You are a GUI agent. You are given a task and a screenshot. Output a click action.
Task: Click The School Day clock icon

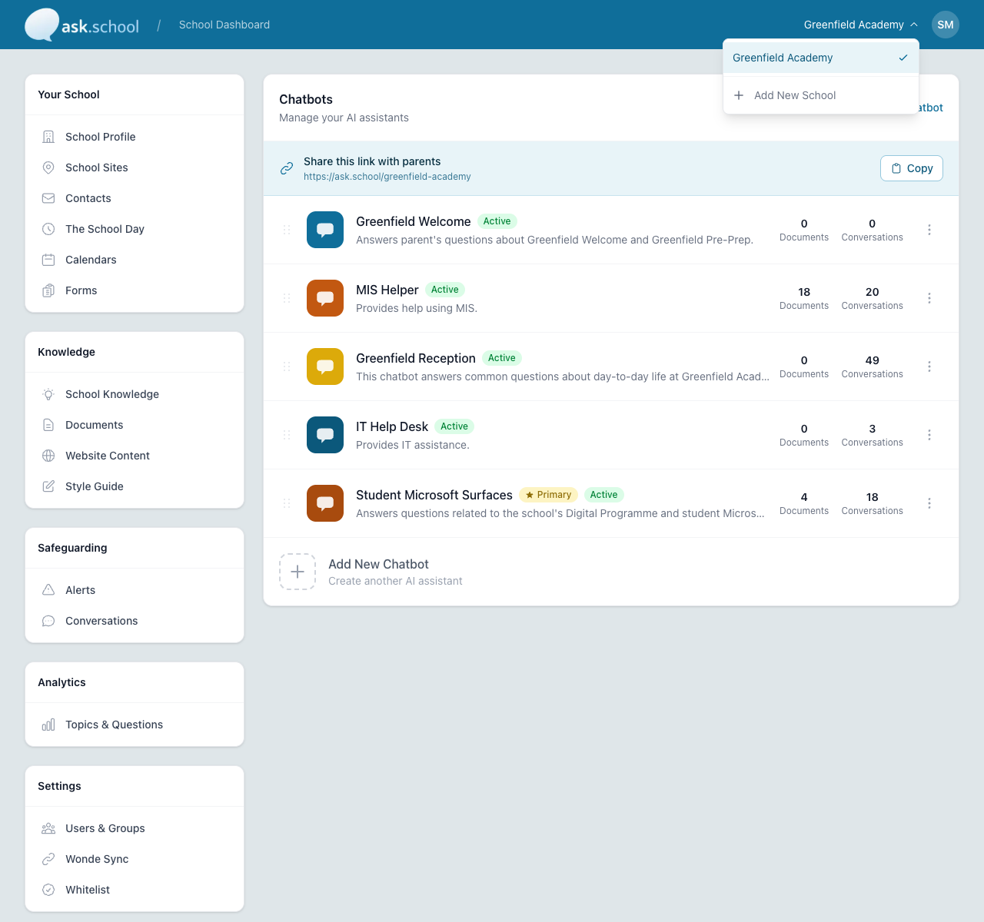48,229
